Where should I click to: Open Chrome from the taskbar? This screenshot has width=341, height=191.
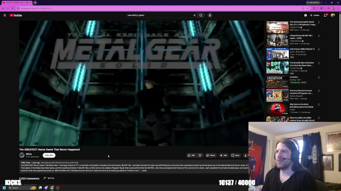pos(52,188)
